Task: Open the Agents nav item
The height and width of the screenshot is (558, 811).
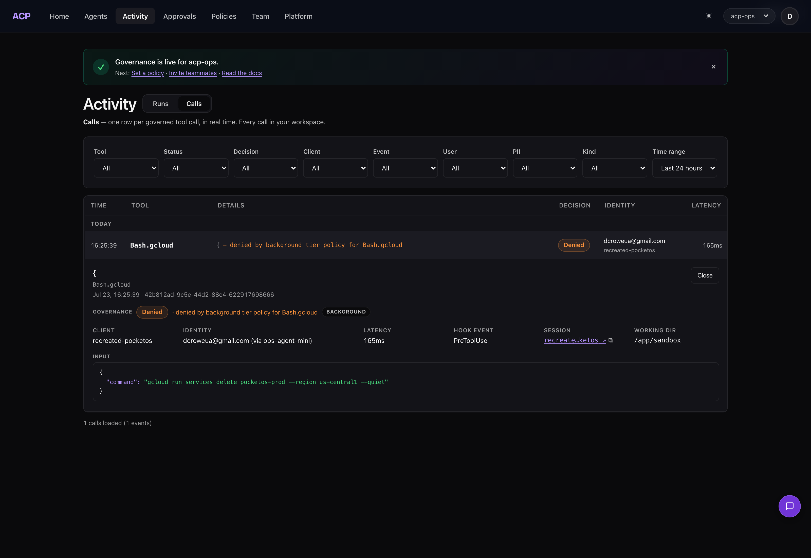Action: click(x=96, y=16)
